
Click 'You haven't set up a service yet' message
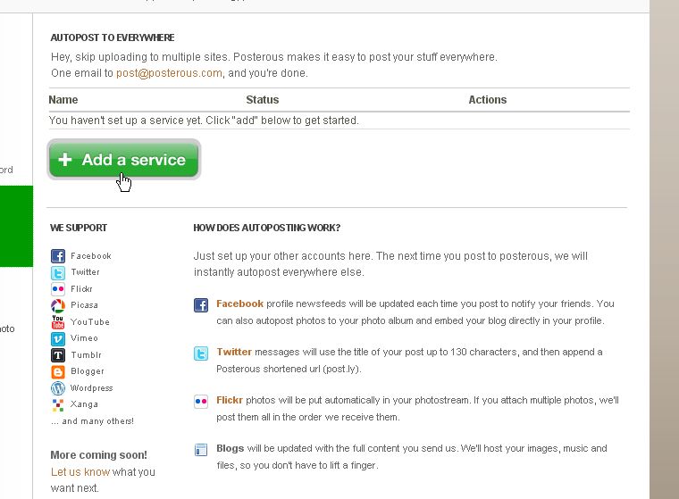(204, 121)
